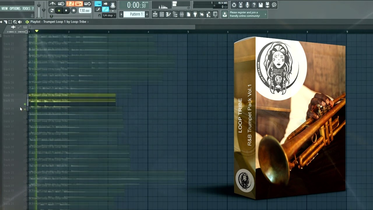This screenshot has width=373, height=210.
Task: Open the Mixer faders icon
Action: click(182, 14)
